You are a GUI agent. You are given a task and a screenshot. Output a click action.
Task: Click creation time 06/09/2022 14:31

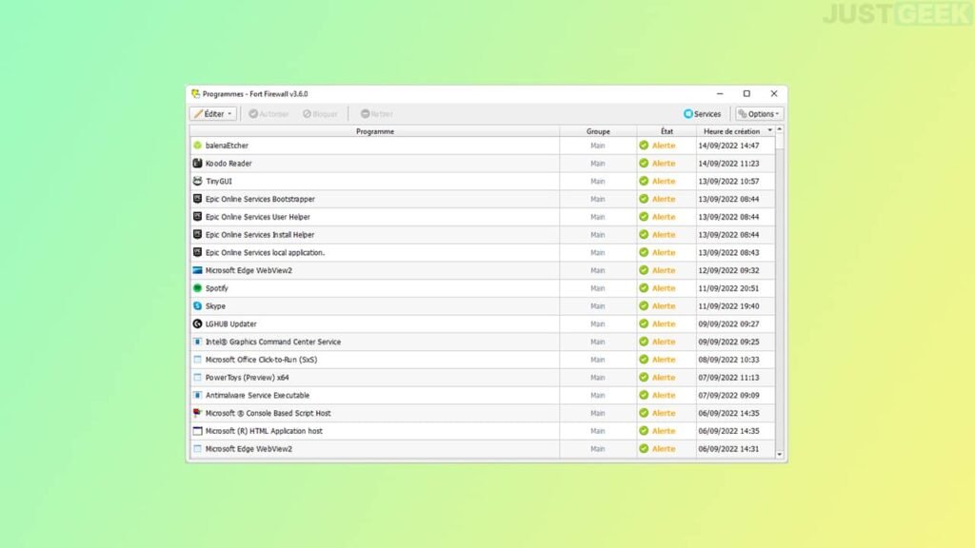tap(728, 449)
